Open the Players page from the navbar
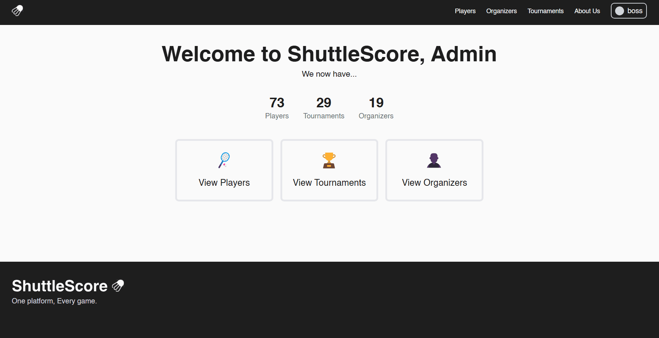The width and height of the screenshot is (659, 338). (x=465, y=11)
